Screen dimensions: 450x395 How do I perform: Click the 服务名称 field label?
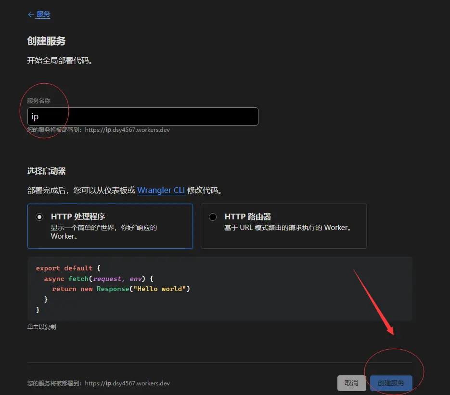coord(39,101)
